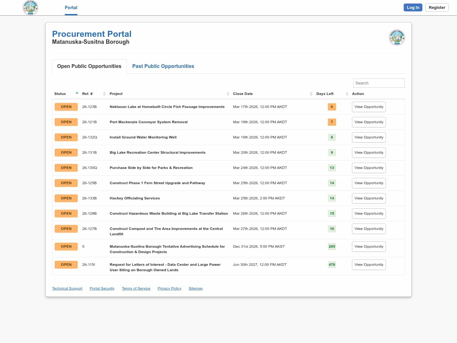
Task: Open the Privacy Policy footer link
Action: (169, 289)
